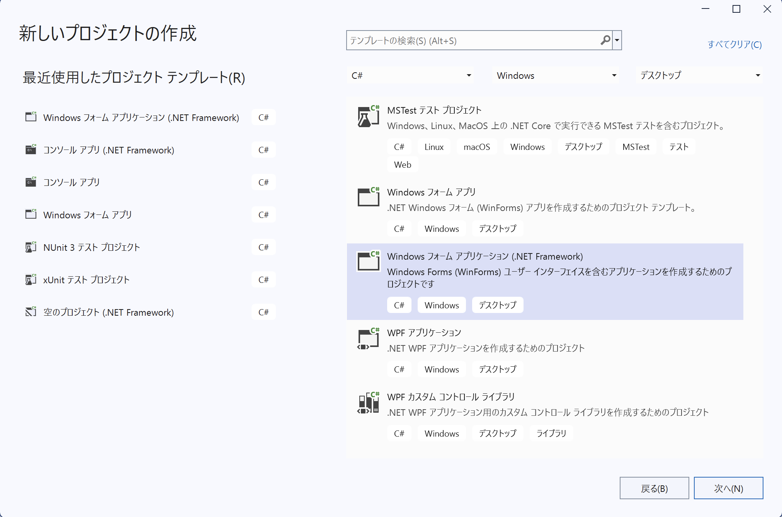Click the MSTest tag chip
The height and width of the screenshot is (517, 782).
pos(636,147)
